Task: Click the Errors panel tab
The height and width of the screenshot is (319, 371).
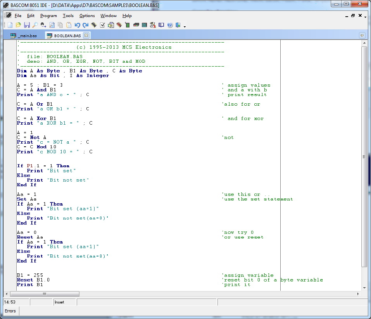Action: pyautogui.click(x=10, y=311)
